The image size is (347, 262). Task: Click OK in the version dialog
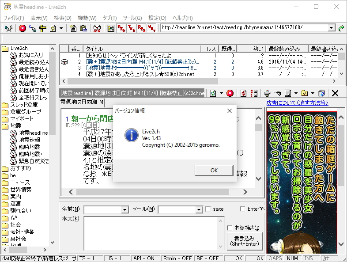(214, 170)
